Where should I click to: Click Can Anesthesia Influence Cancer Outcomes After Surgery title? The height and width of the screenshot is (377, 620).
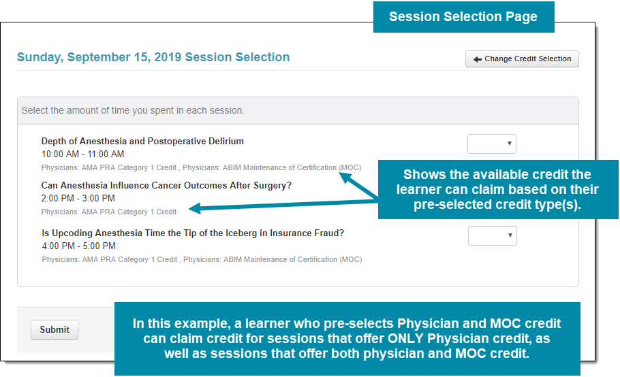pos(166,185)
